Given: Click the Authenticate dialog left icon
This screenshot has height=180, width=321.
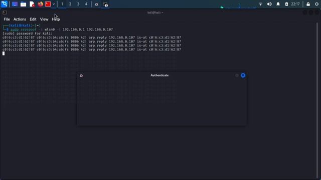Looking at the screenshot, I should [81, 75].
